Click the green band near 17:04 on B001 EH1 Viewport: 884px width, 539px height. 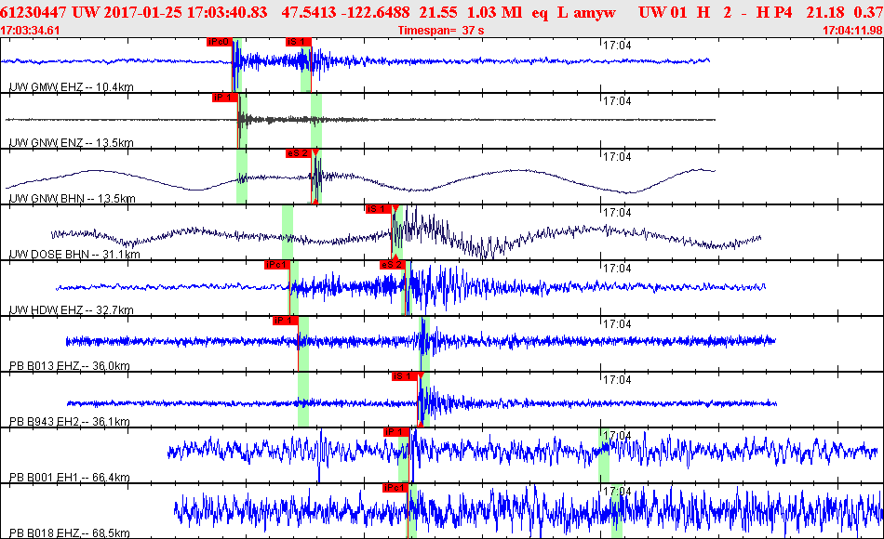604,455
